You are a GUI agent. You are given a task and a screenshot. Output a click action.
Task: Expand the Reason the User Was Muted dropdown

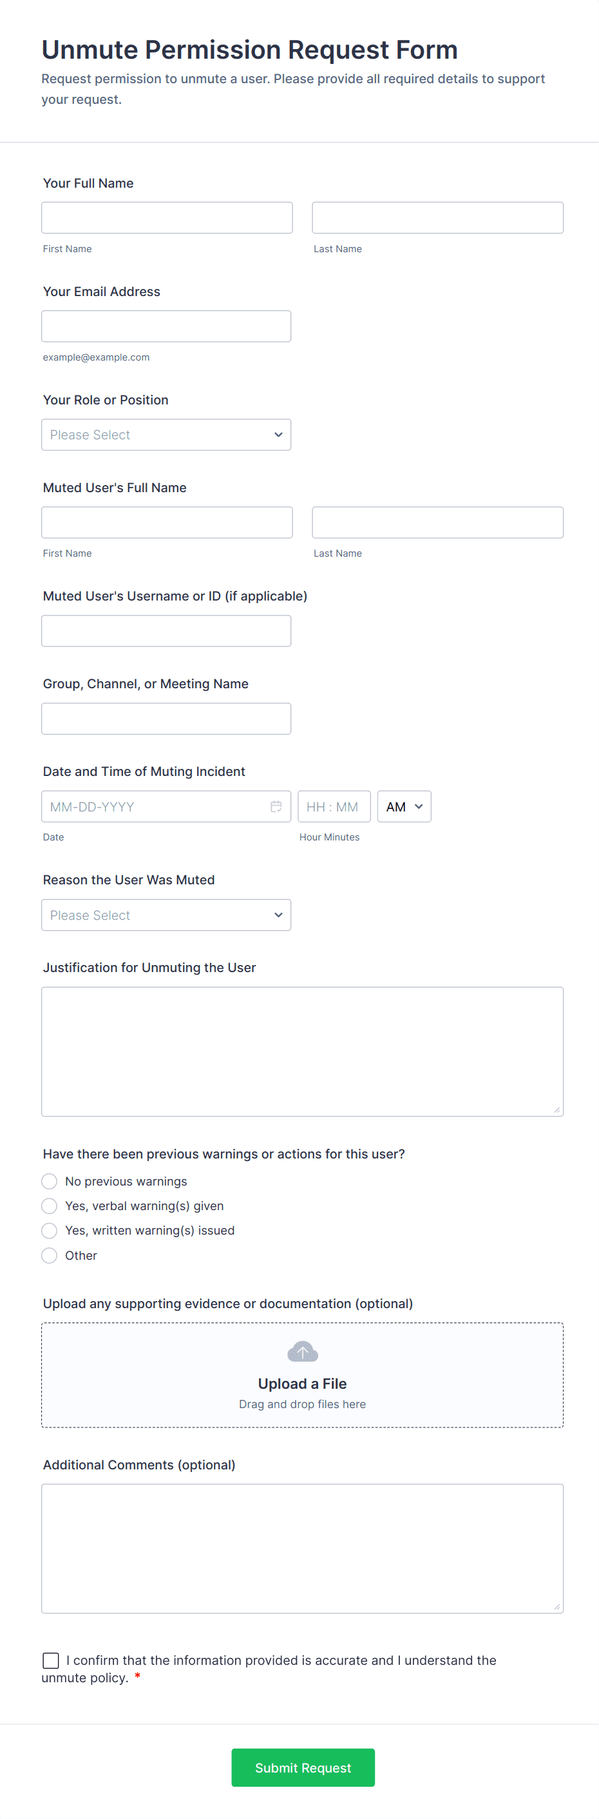[166, 915]
